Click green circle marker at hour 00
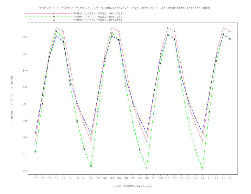The width and height of the screenshot is (251, 194). point(35,152)
